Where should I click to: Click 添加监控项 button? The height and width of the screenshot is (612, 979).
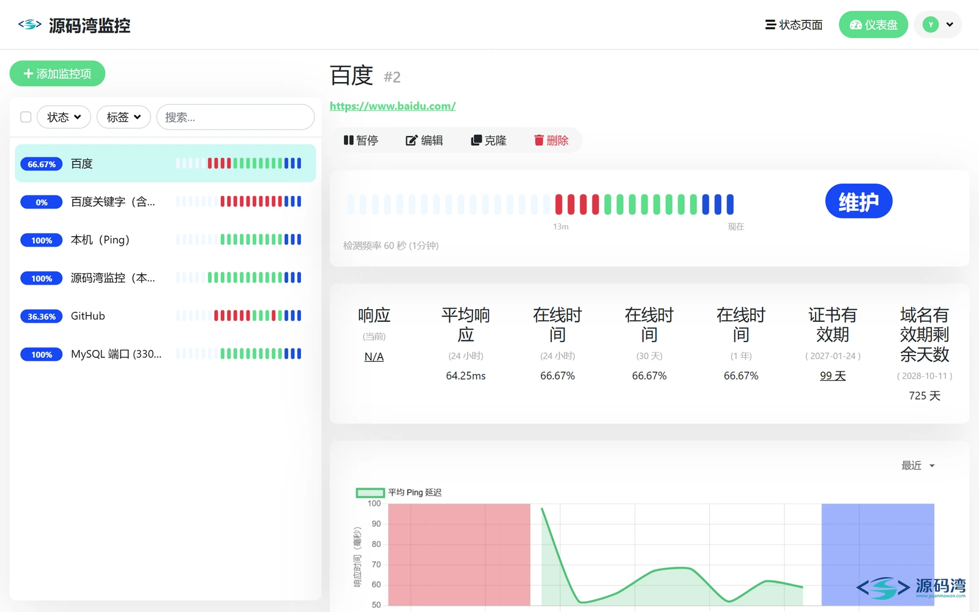click(58, 73)
